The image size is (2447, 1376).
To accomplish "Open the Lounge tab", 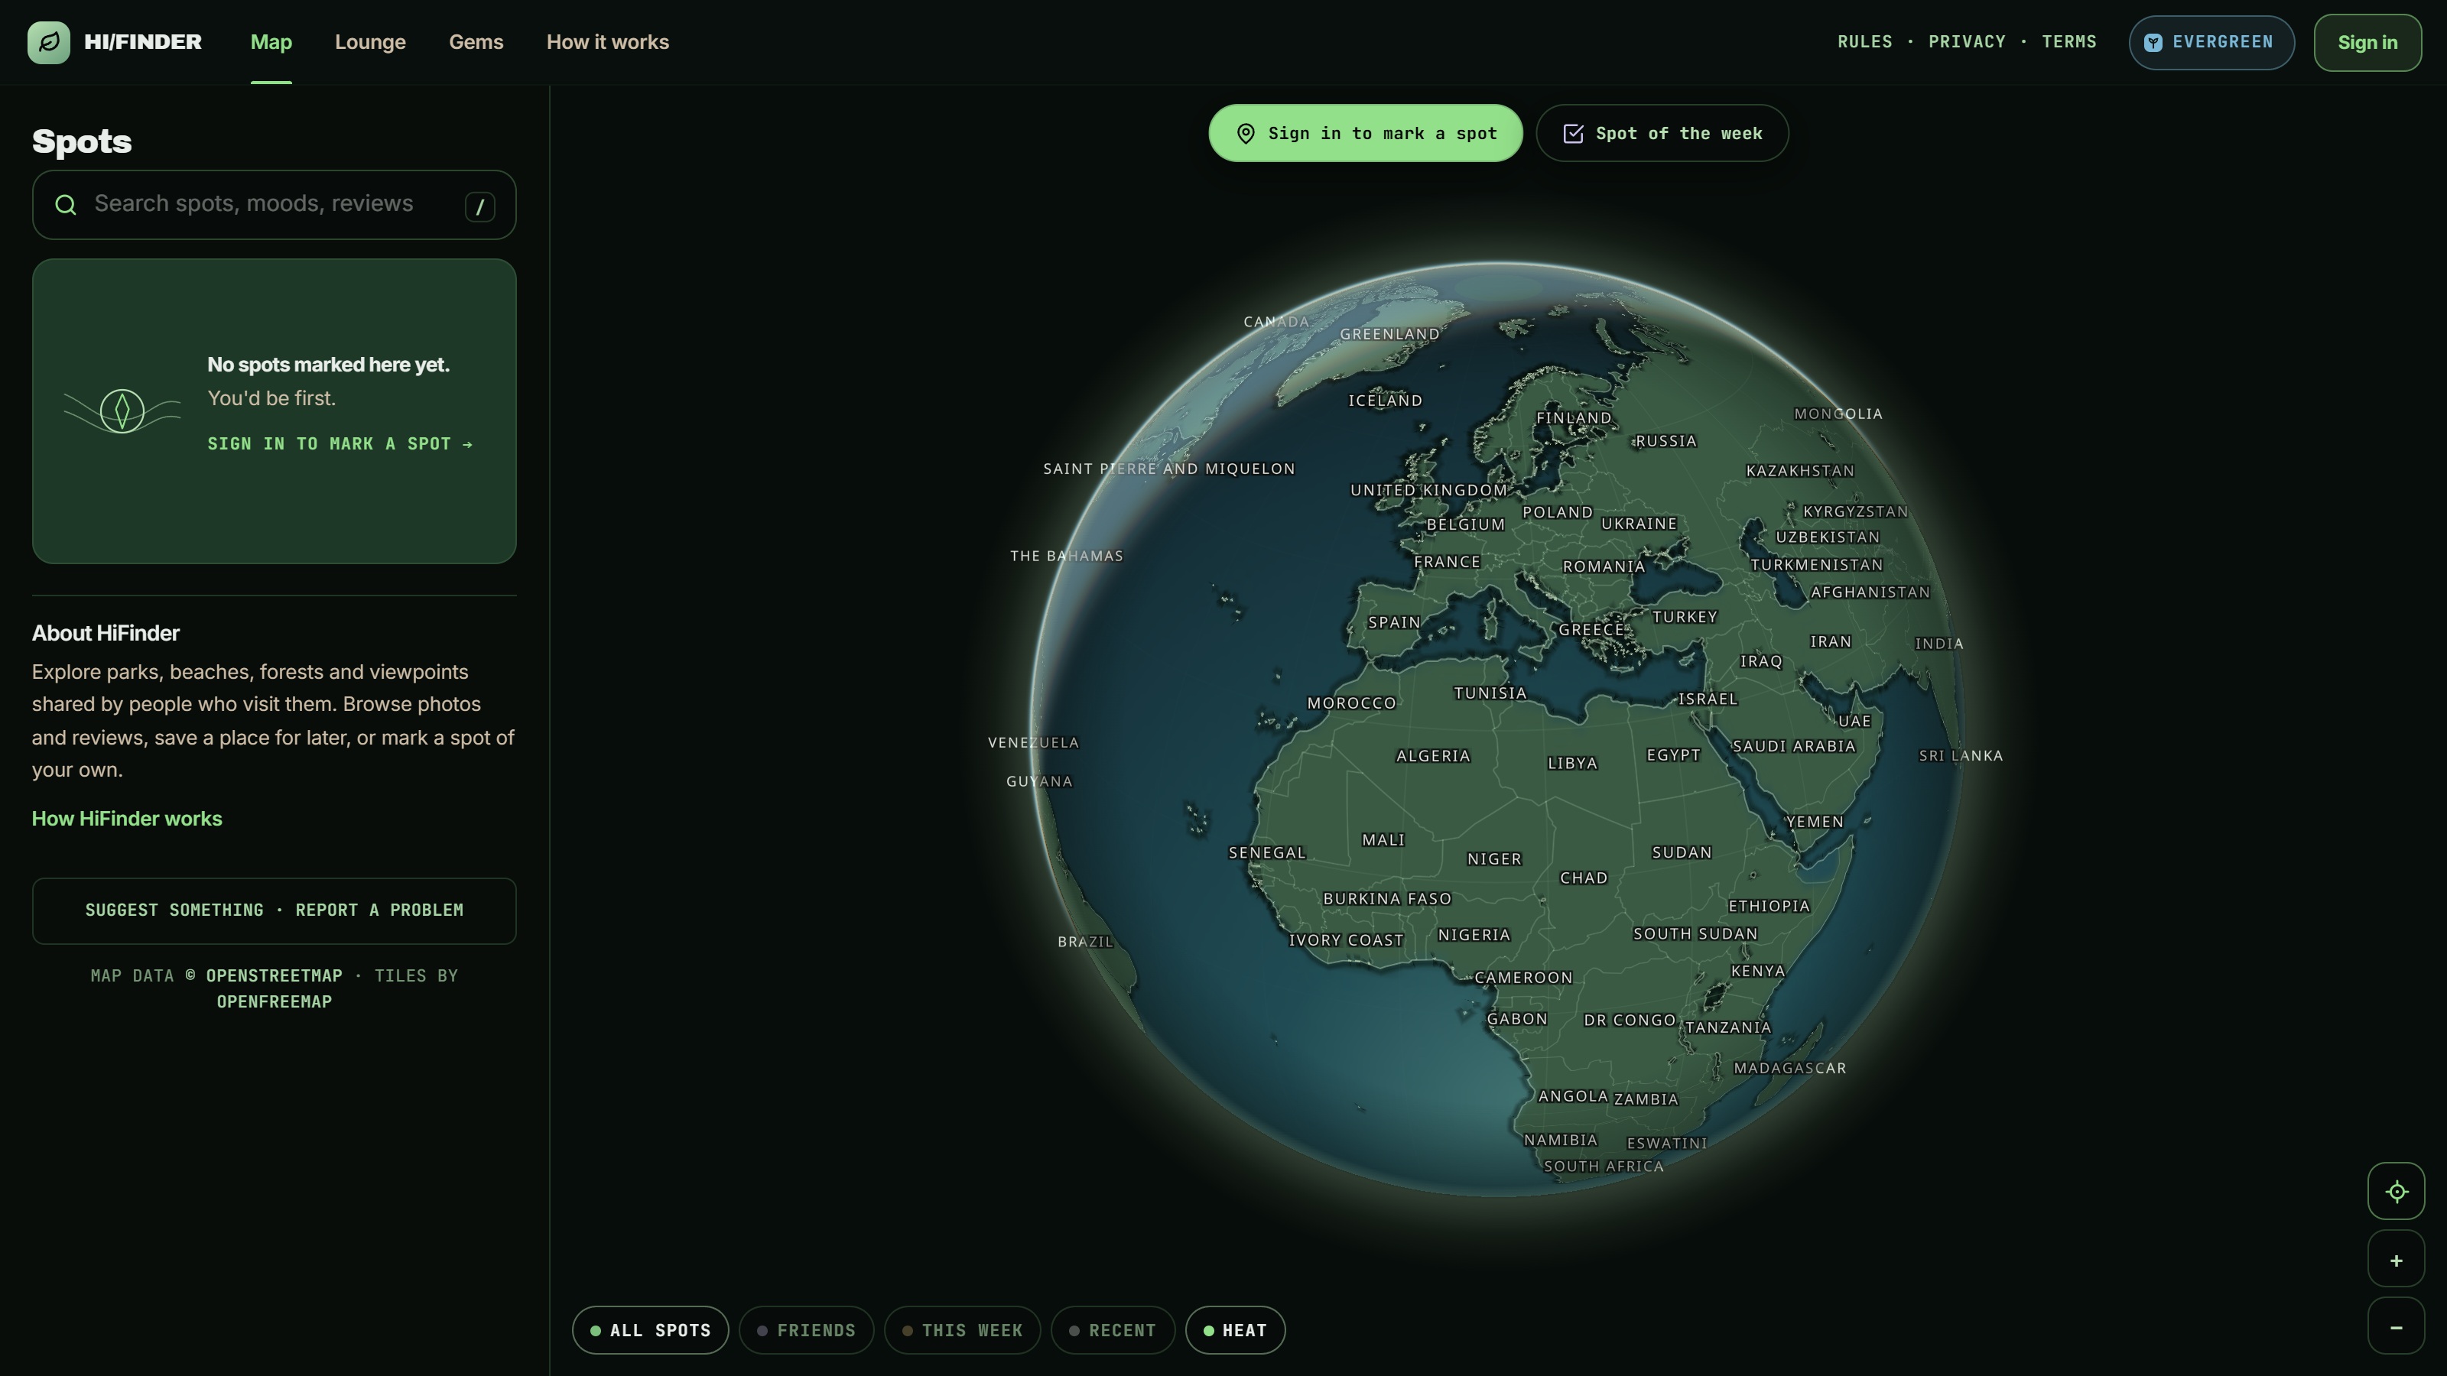I will [x=370, y=42].
